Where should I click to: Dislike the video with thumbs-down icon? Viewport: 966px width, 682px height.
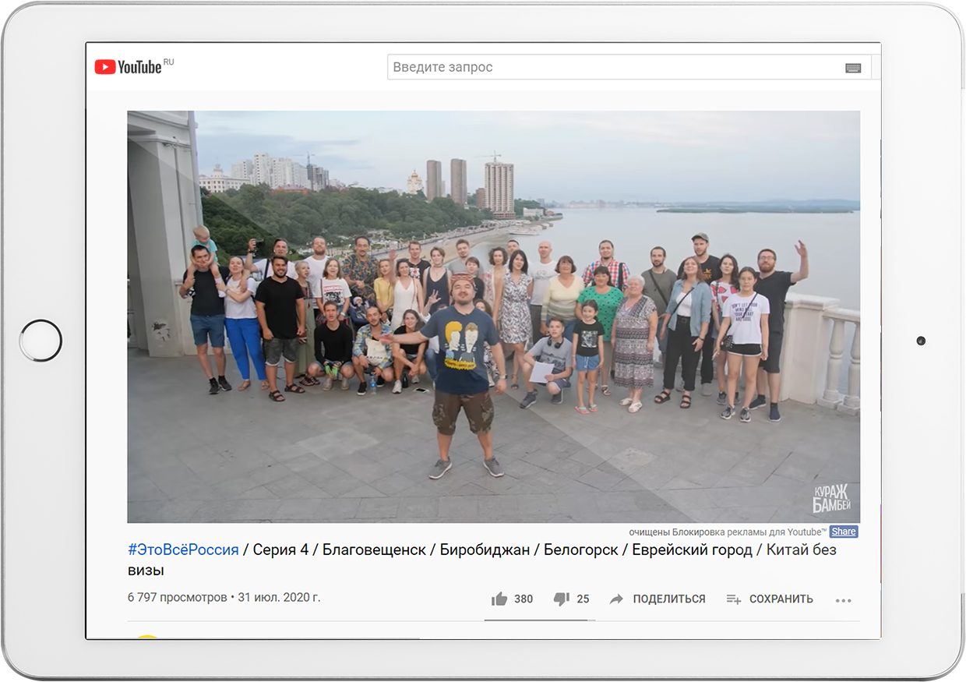(x=561, y=599)
